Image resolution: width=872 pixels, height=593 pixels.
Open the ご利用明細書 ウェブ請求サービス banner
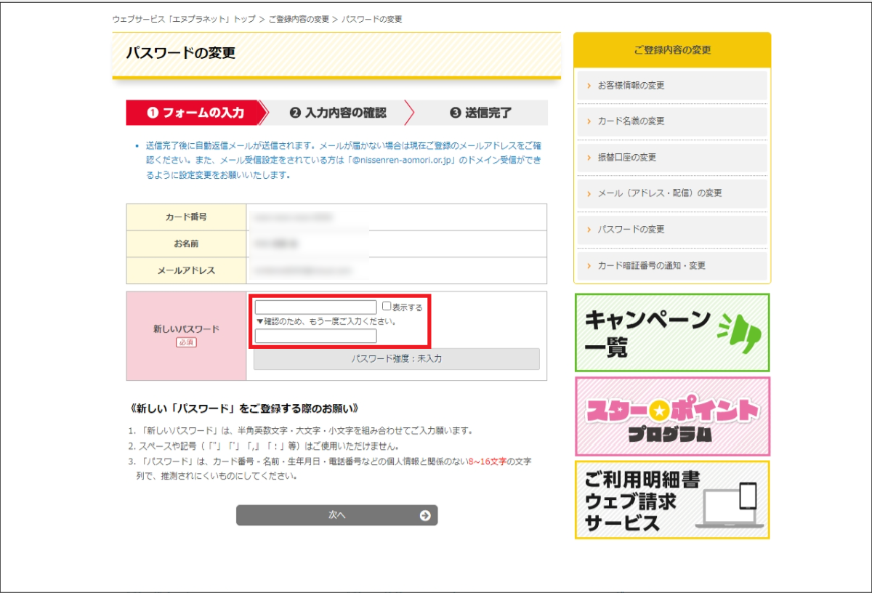click(672, 500)
